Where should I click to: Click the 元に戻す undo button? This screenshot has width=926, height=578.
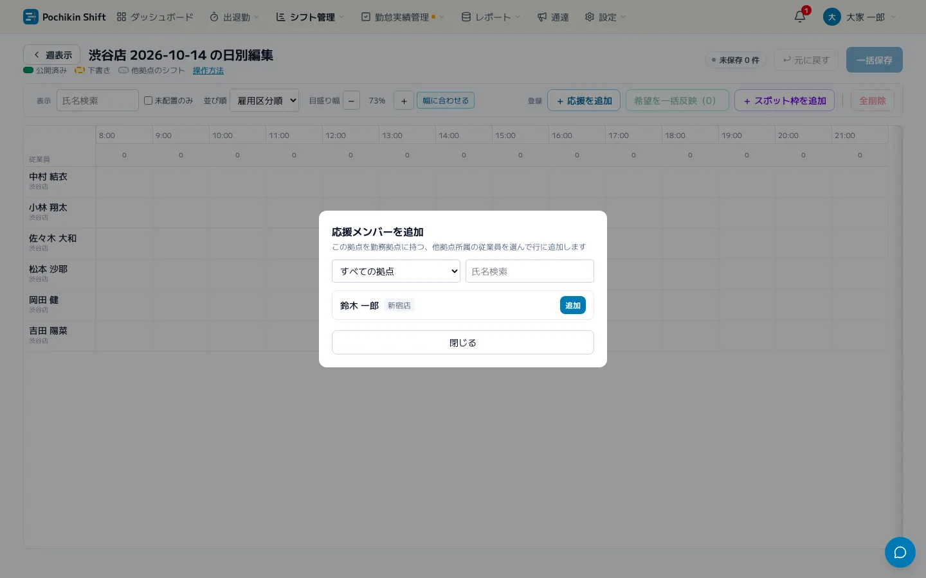click(806, 60)
